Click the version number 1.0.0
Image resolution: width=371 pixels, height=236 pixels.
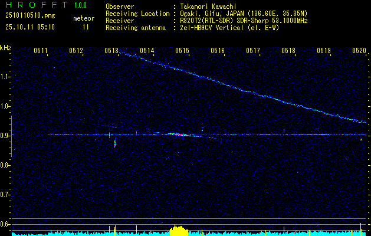pos(80,5)
